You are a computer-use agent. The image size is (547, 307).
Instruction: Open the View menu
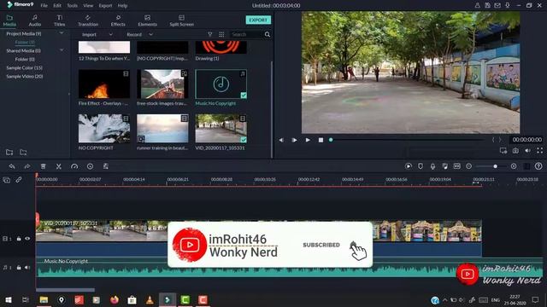point(88,6)
